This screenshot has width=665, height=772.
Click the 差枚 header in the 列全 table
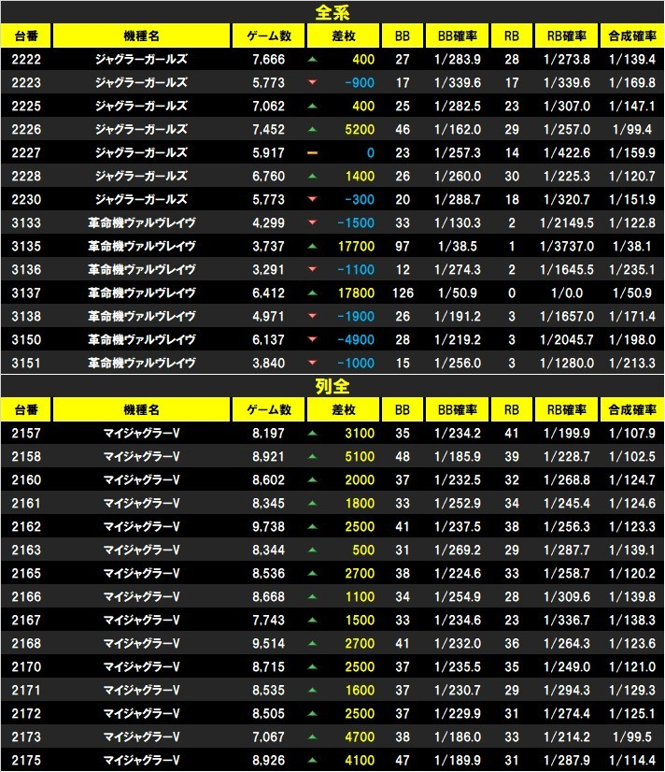pyautogui.click(x=344, y=409)
